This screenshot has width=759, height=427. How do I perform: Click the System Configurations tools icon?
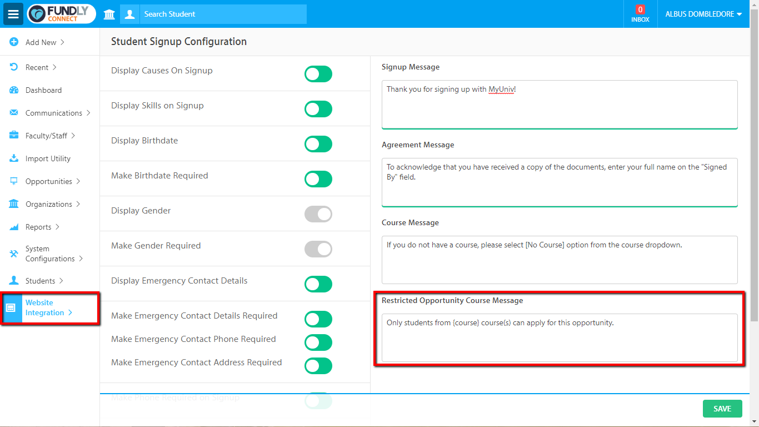coord(14,254)
